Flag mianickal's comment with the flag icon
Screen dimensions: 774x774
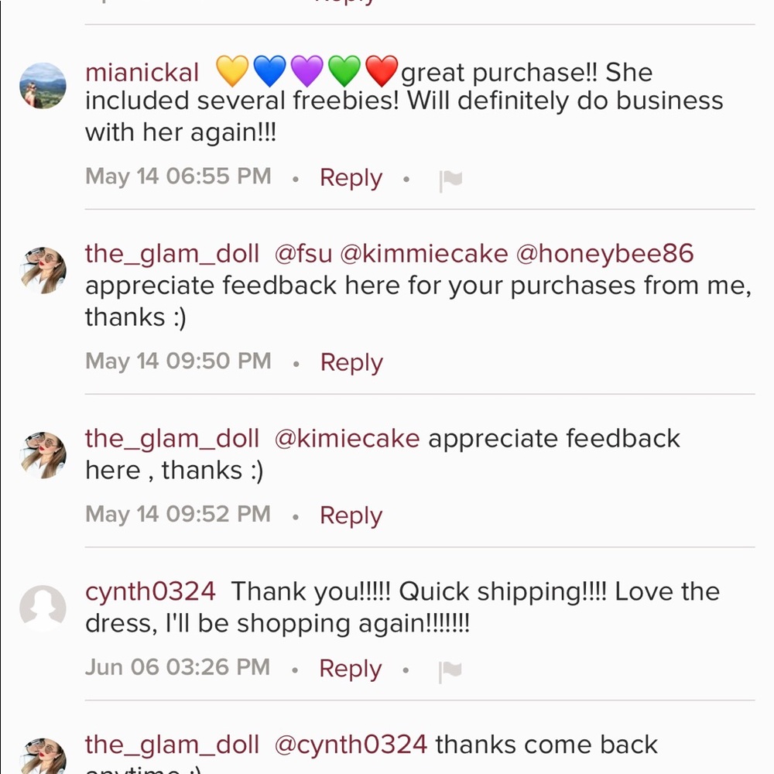pyautogui.click(x=450, y=180)
